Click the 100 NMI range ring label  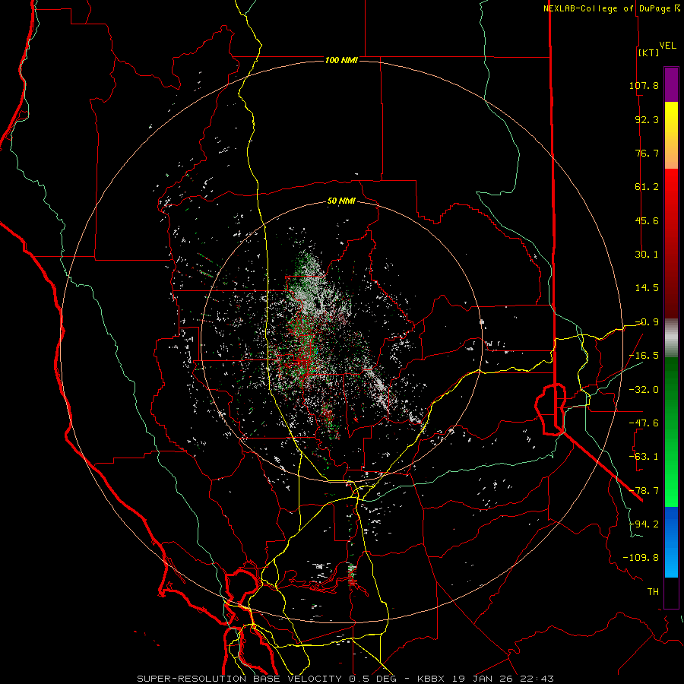(x=341, y=60)
